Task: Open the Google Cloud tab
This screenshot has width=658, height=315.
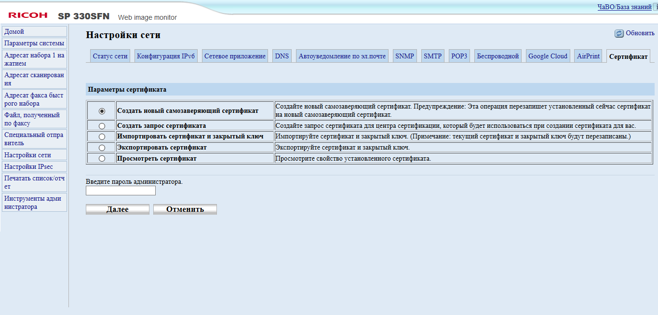Action: (548, 56)
